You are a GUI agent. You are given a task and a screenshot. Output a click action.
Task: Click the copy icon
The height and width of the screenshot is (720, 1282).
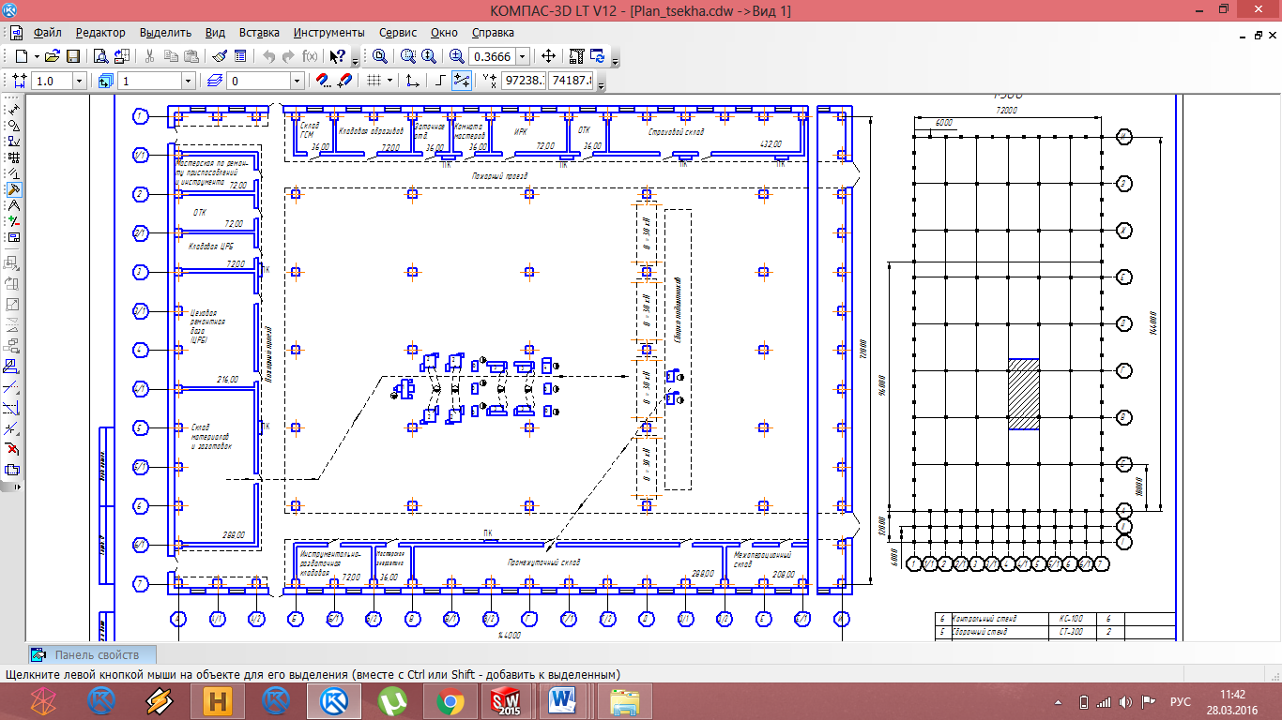171,56
